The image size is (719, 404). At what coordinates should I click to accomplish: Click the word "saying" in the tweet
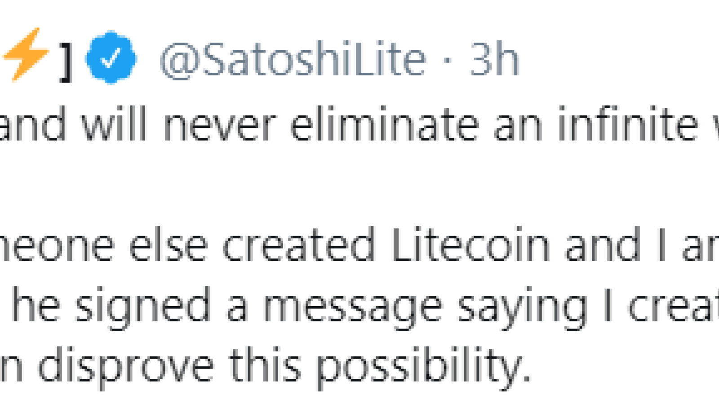[523, 307]
